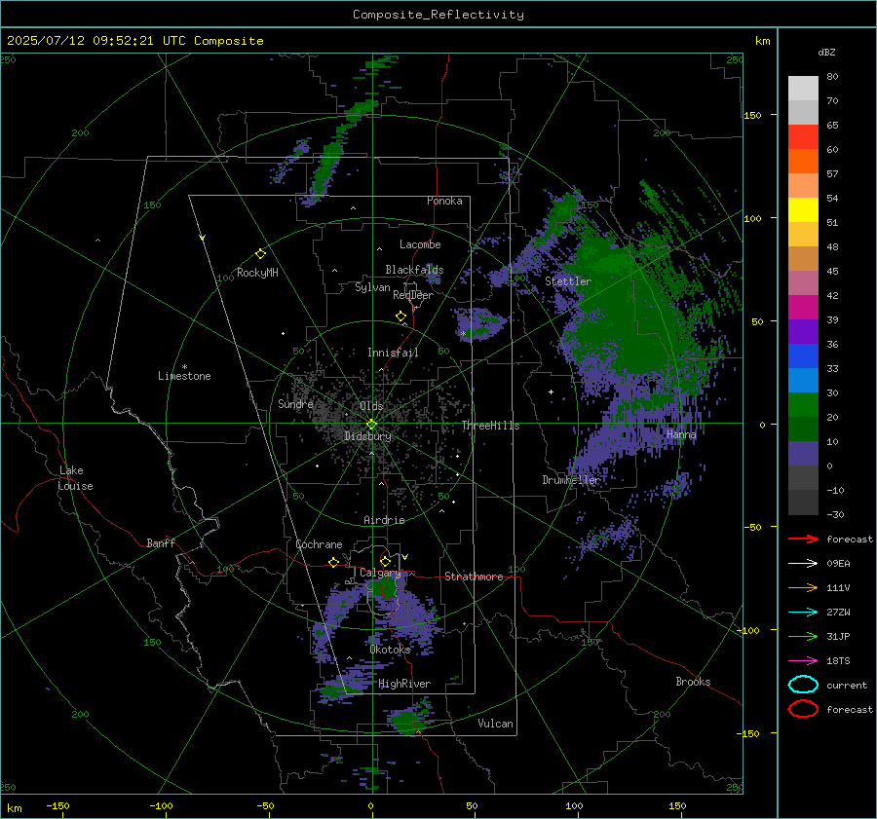Click the Calgary city label

tap(380, 573)
